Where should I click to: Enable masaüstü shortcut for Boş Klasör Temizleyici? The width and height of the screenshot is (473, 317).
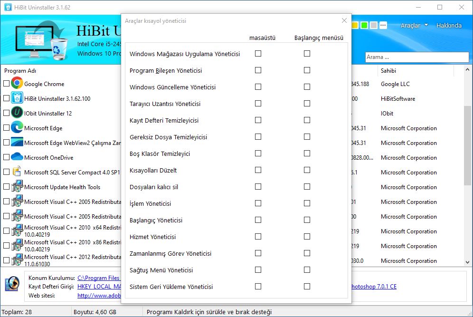[x=258, y=153]
